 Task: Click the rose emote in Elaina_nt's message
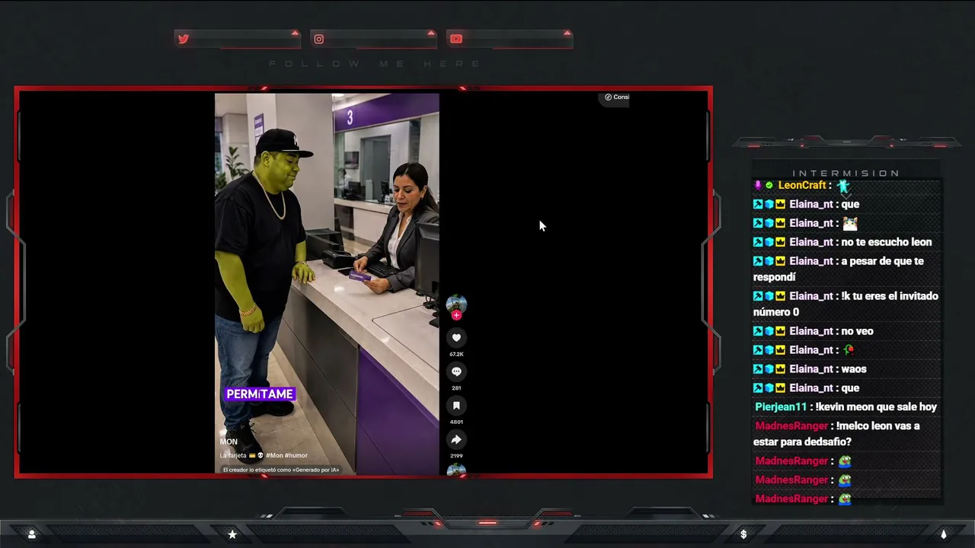click(849, 350)
